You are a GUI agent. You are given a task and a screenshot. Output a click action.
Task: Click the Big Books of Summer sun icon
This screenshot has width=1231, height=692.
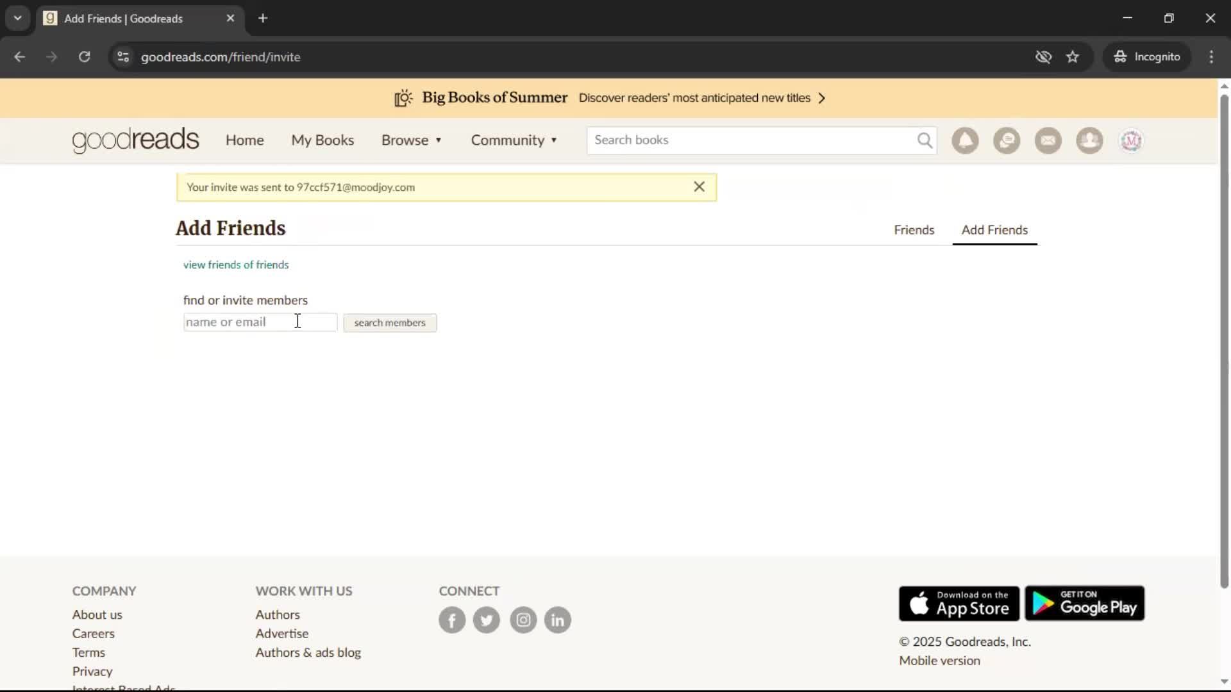coord(403,98)
